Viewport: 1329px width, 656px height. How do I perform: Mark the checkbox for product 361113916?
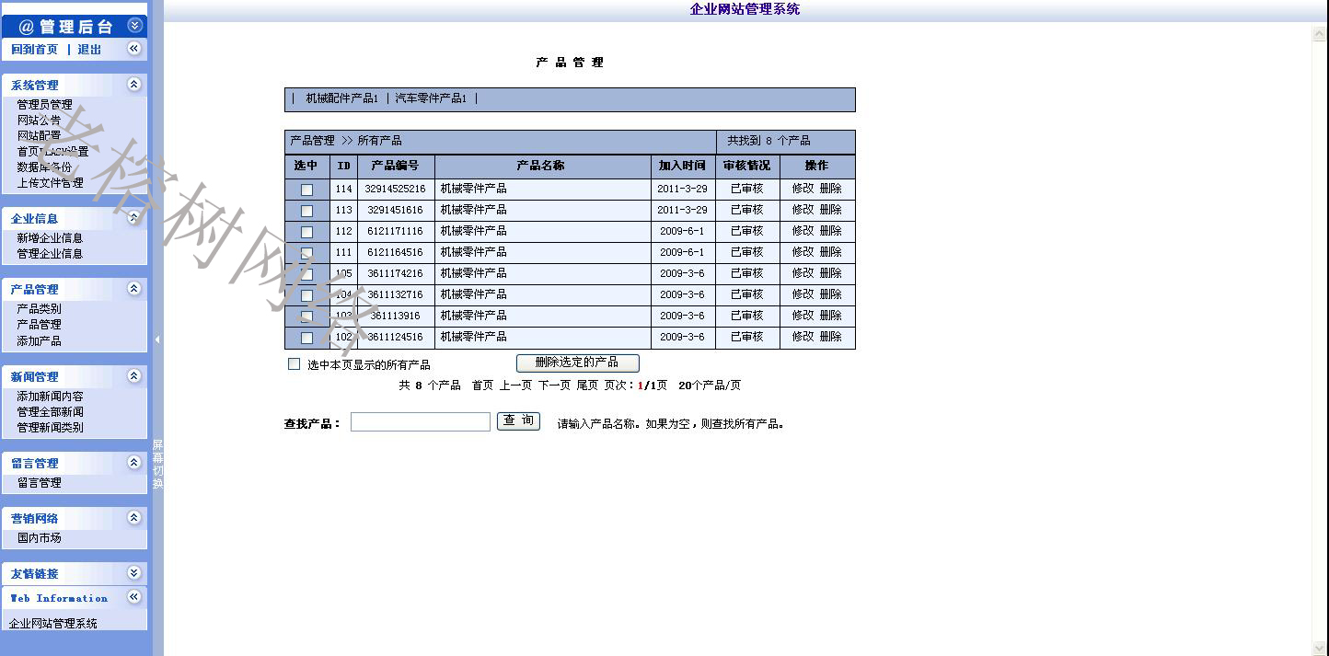click(x=306, y=316)
